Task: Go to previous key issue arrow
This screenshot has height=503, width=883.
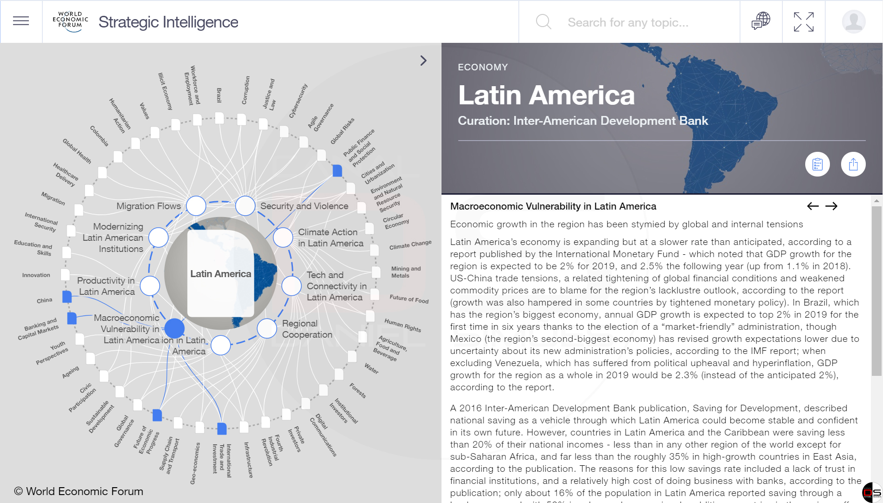Action: [813, 206]
